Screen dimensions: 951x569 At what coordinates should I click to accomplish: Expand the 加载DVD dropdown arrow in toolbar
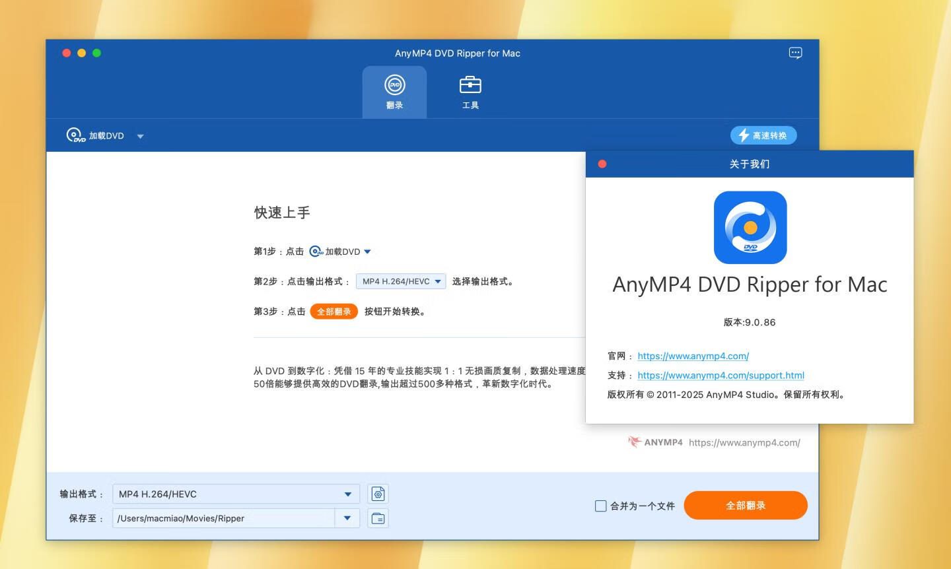point(140,136)
